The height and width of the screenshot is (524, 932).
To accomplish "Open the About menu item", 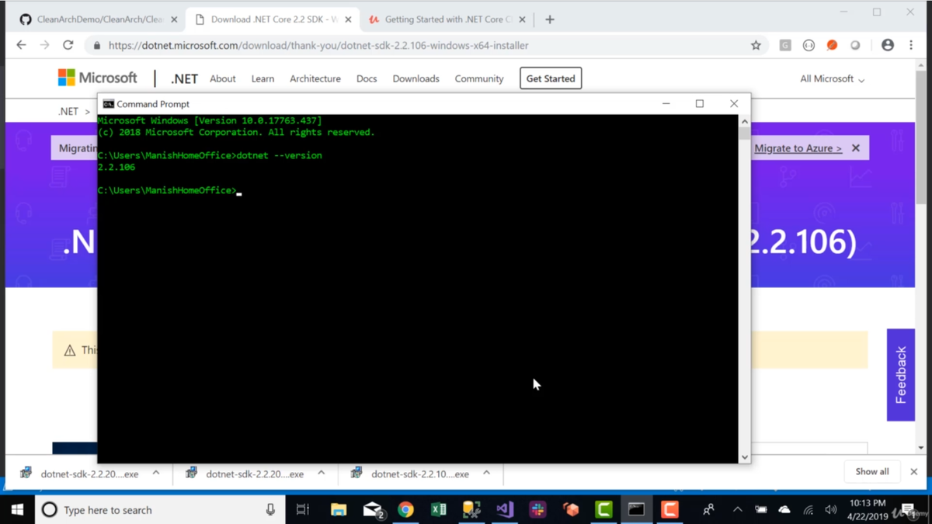I will (223, 78).
